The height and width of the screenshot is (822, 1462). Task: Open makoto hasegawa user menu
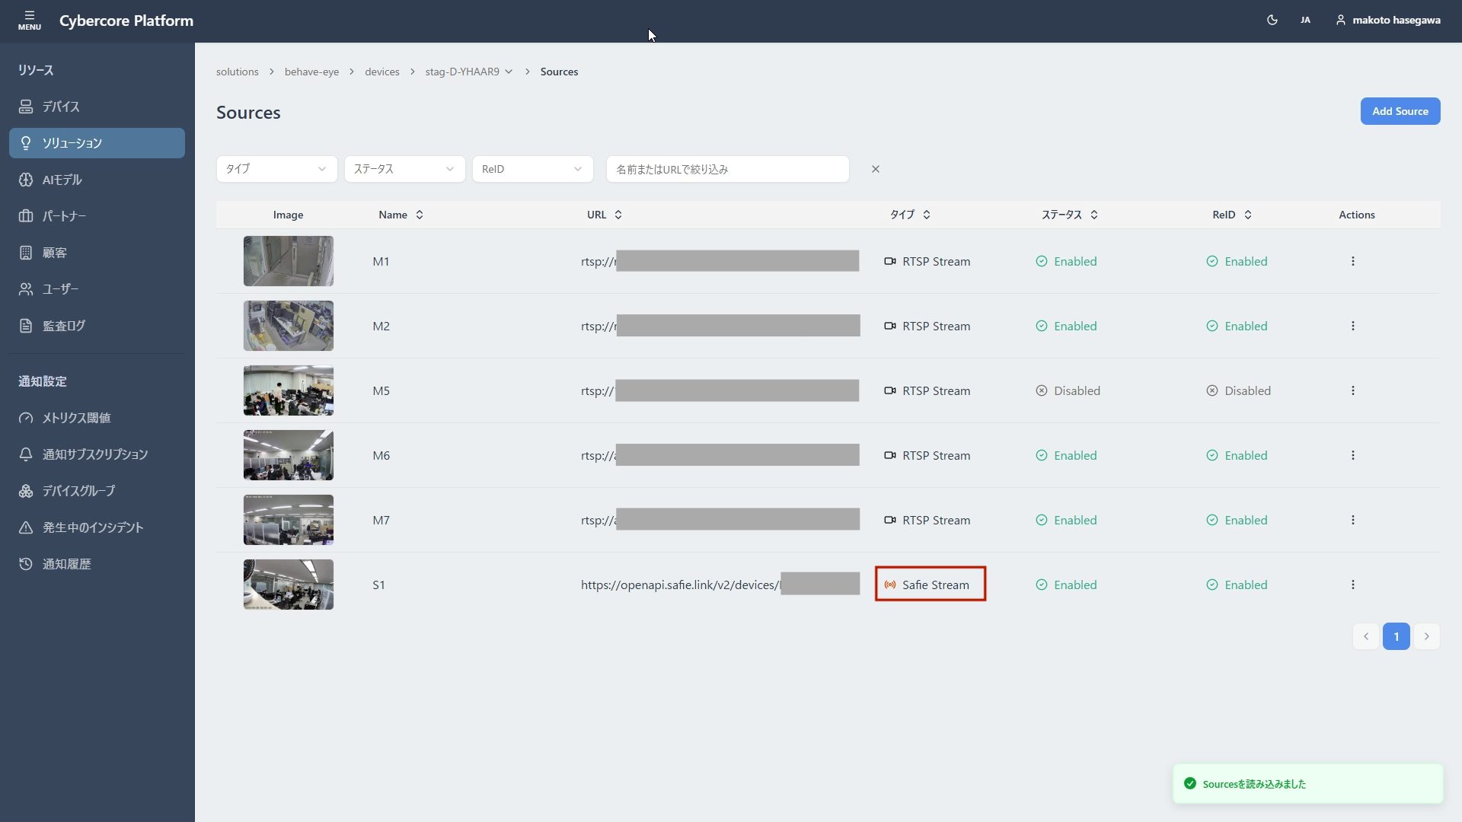(x=1387, y=21)
